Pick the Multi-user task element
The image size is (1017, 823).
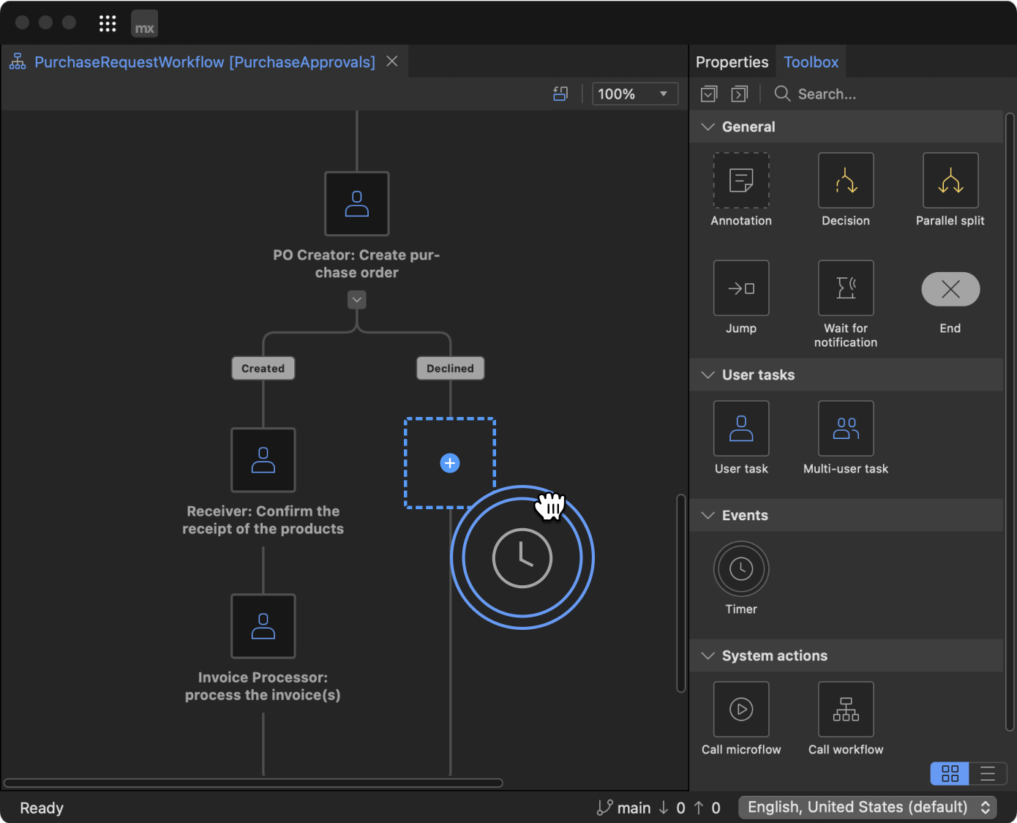(x=845, y=429)
